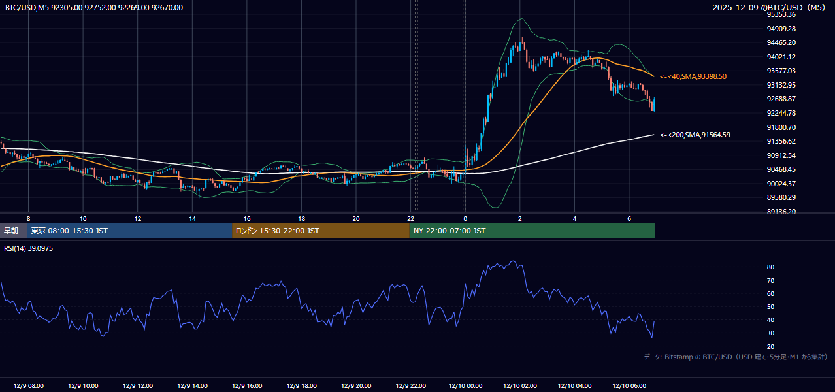Click hour tick 22 under price chart
Viewport: 835px width, 392px height.
tap(410, 218)
